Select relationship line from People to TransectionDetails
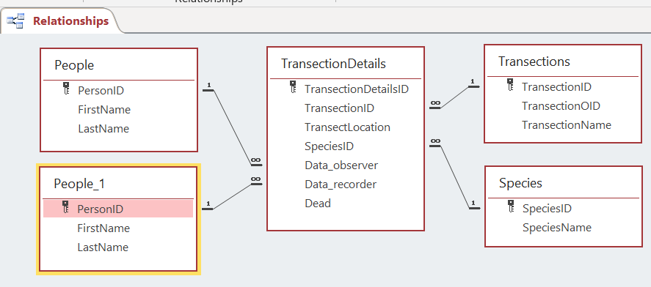Viewport: 651px width, 287px height. (232, 127)
